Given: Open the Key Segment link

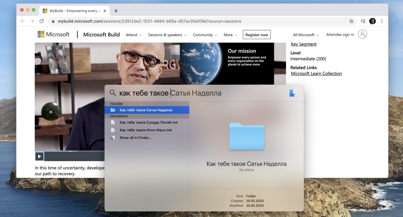Looking at the screenshot, I should 304,44.
